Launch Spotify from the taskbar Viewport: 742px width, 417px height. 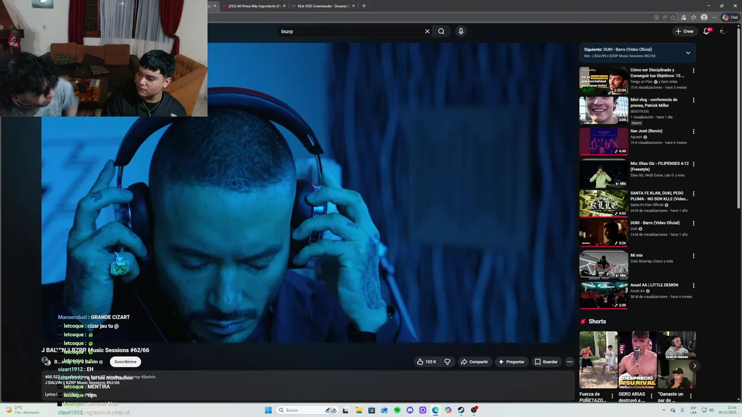pos(397,410)
